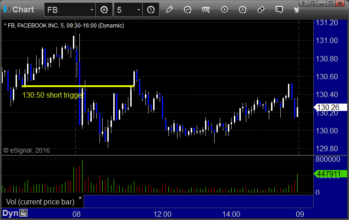Click the Dyn mode label
Image resolution: width=349 pixels, height=220 pixels.
click(x=10, y=213)
